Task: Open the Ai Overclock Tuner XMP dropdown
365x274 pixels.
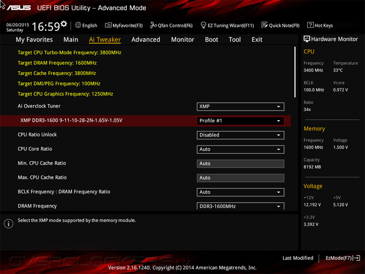Action: click(x=240, y=107)
